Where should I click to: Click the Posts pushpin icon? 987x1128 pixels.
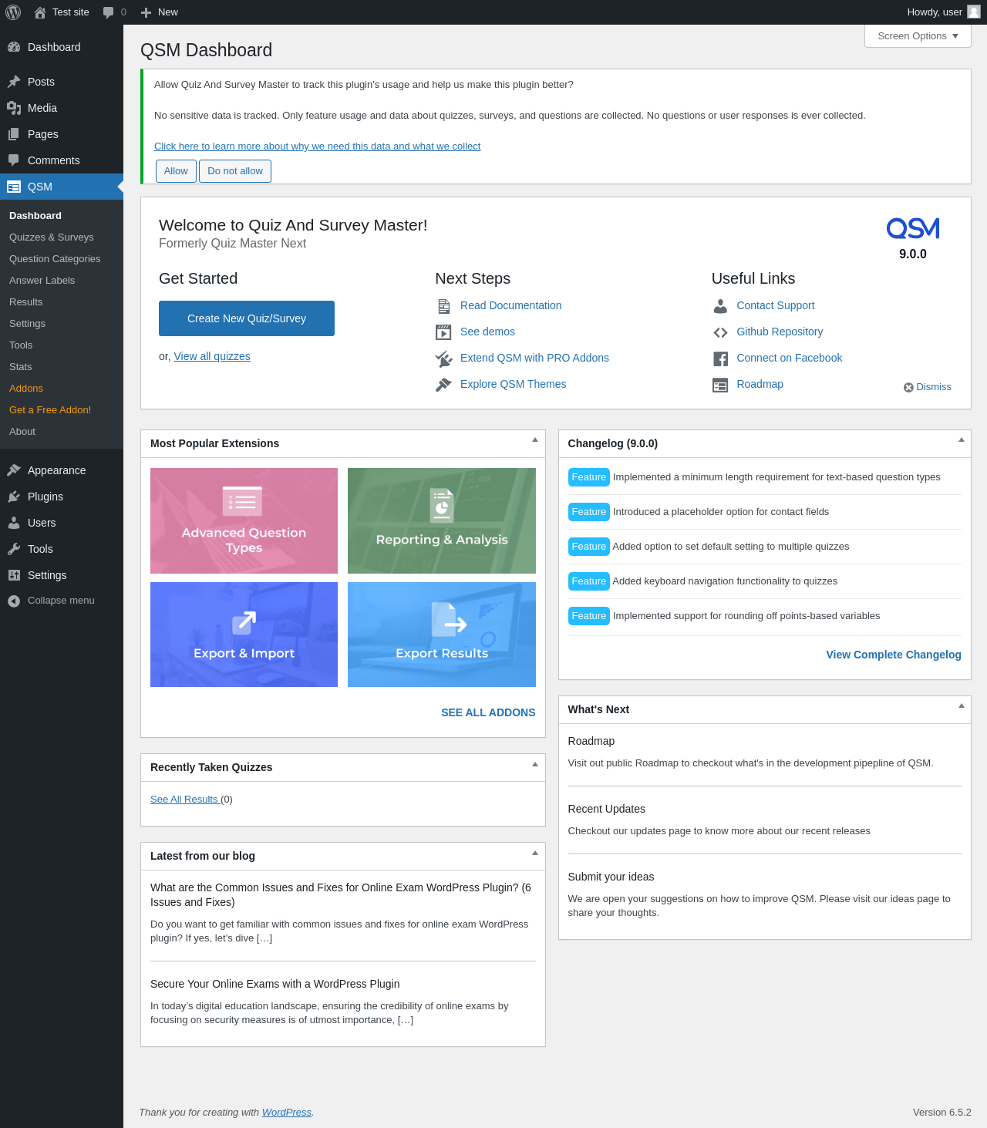pyautogui.click(x=14, y=82)
